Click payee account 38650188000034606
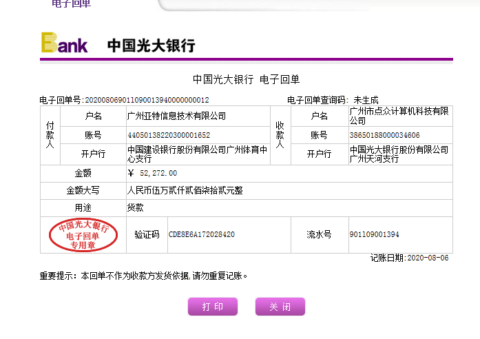The image size is (480, 339). coord(384,135)
